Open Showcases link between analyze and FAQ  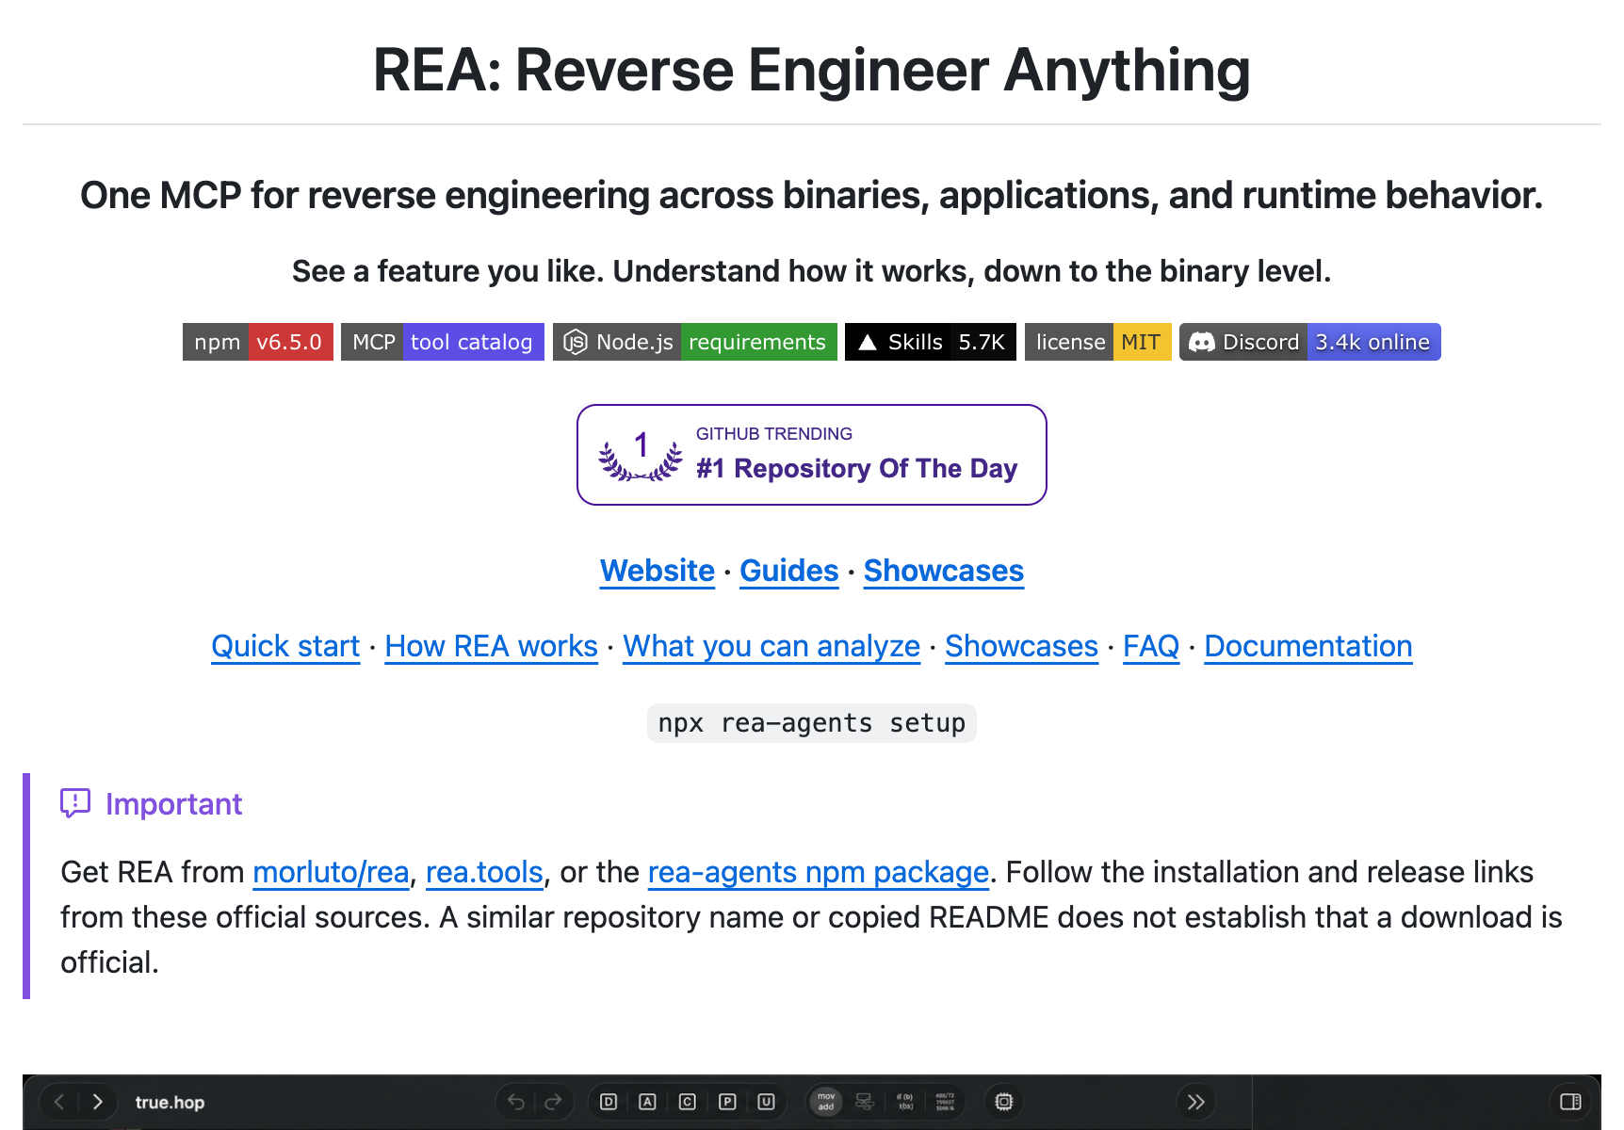1022,646
